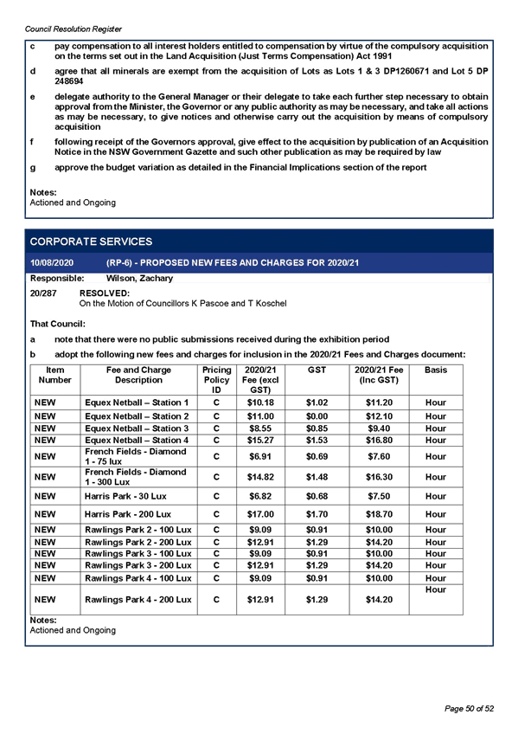Screen dimensions: 518x734
Task: Select the RP-6 Proposed New Fees heading
Action: (x=233, y=262)
